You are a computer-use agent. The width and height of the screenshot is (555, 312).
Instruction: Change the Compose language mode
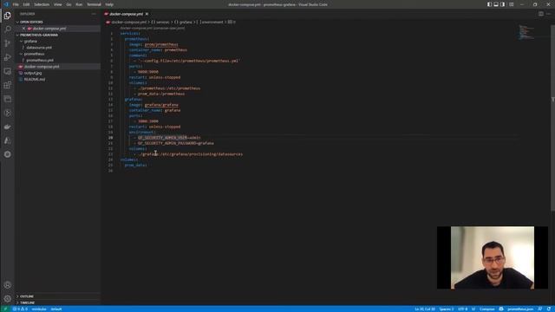coord(487,309)
